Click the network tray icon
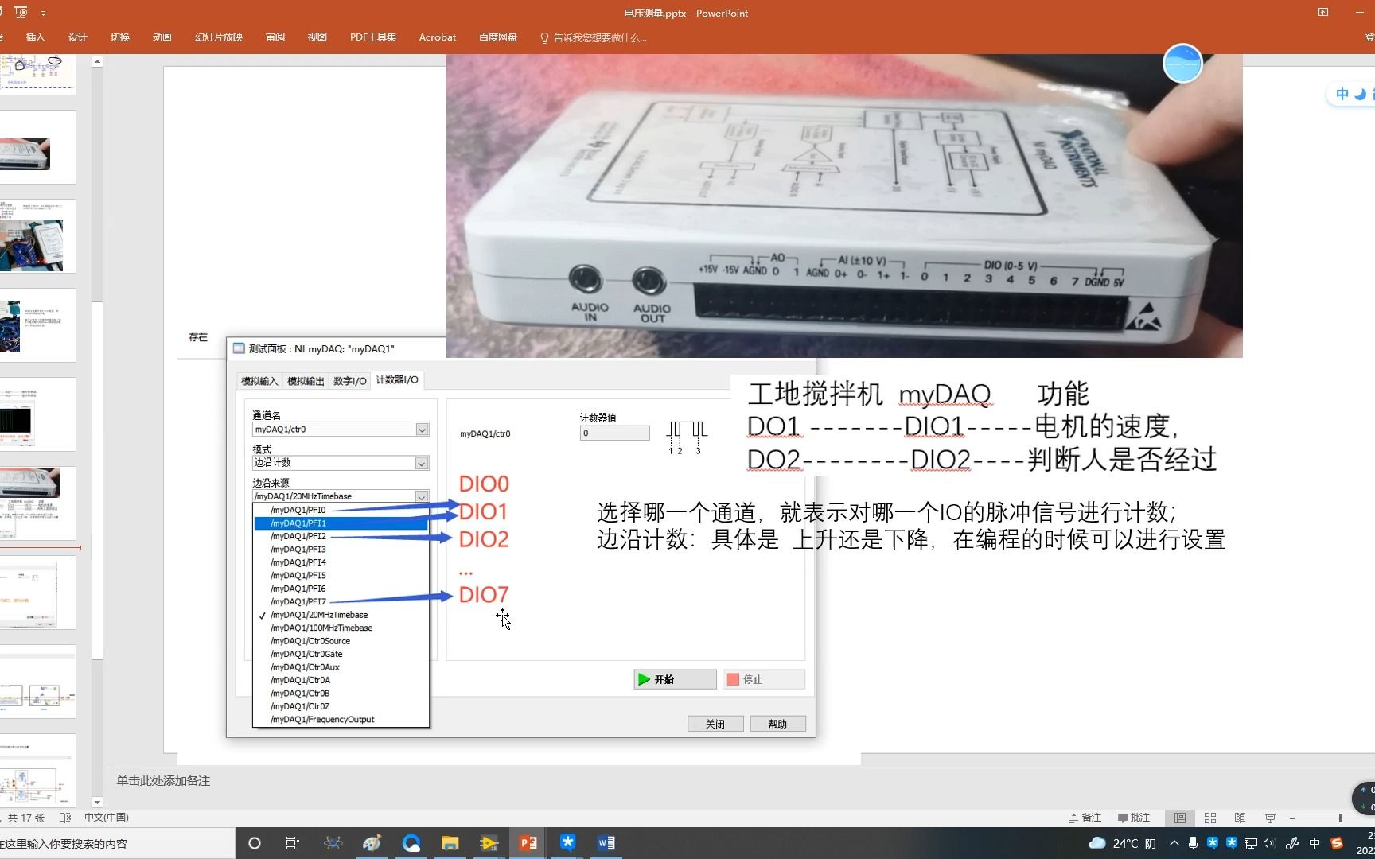This screenshot has width=1375, height=859. pos(1251,843)
